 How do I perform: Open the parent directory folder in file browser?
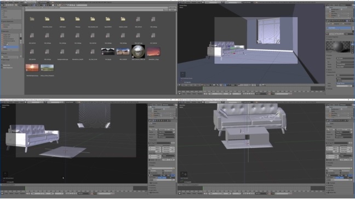pos(32,19)
